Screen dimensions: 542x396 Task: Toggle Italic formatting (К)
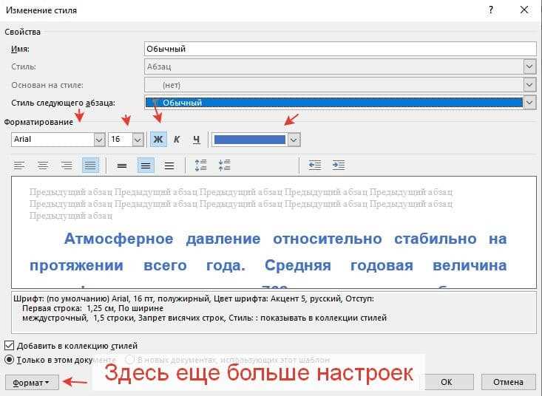click(177, 140)
